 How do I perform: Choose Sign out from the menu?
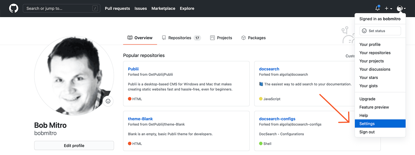click(x=367, y=132)
